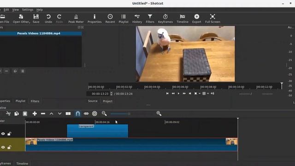Open the Filters panel from toolbar
This screenshot has height=166, width=295.
(x=150, y=18)
